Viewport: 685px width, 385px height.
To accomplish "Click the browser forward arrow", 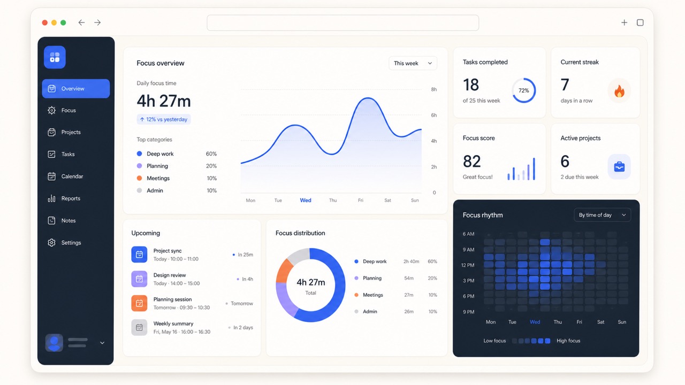I will 97,22.
